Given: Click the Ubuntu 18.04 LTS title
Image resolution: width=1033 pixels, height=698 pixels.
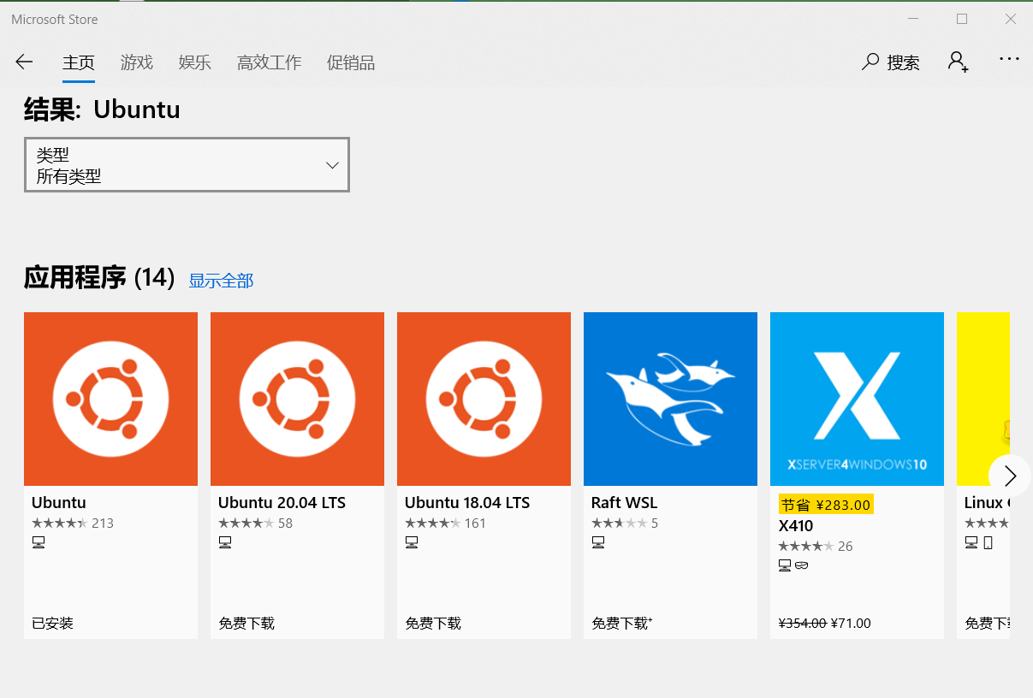Looking at the screenshot, I should point(467,503).
